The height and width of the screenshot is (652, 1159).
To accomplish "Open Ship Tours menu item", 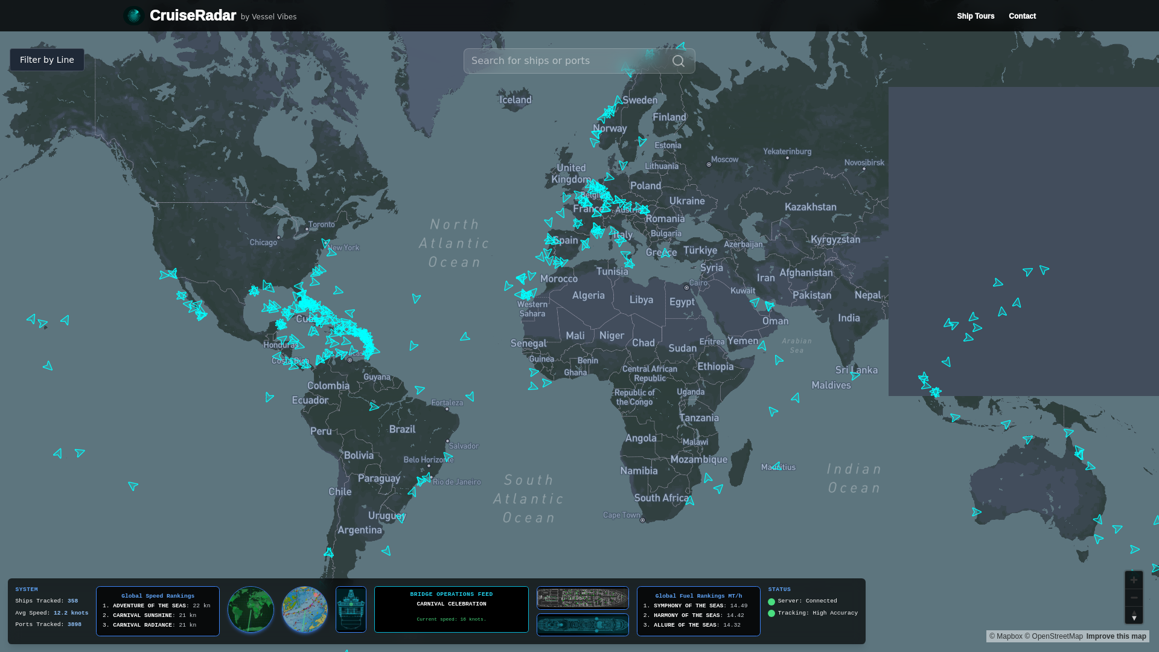I will (975, 16).
